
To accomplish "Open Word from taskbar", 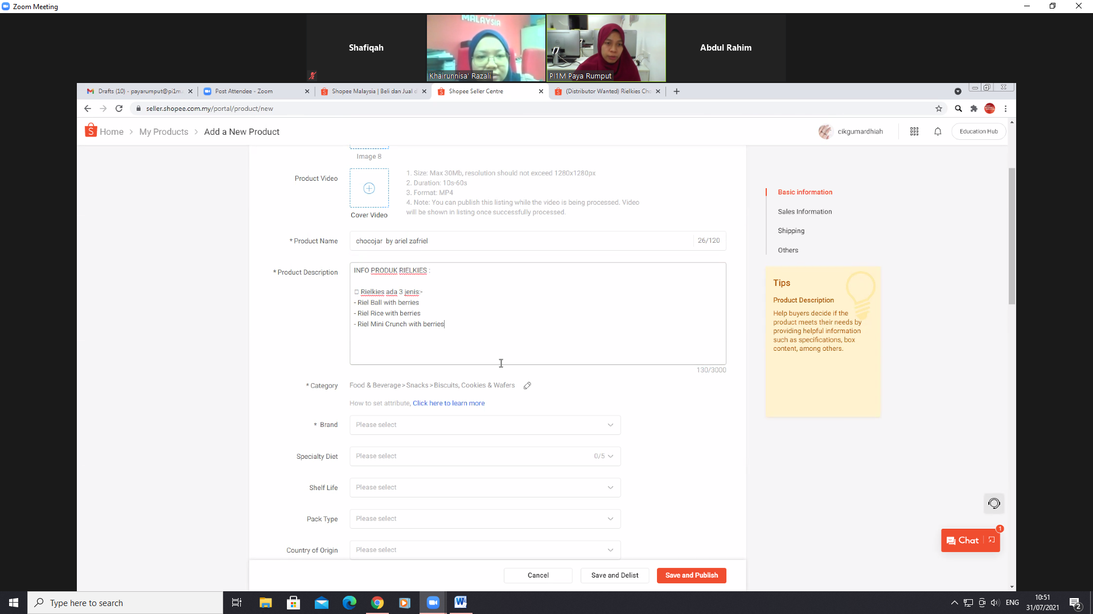I will tap(461, 603).
